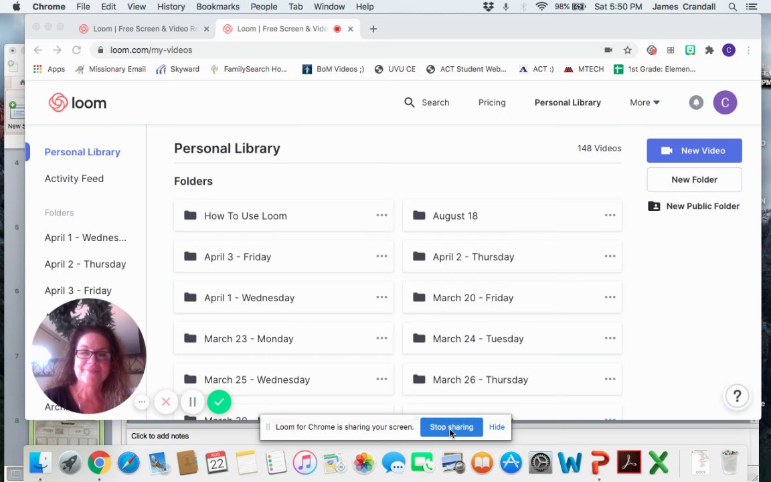The height and width of the screenshot is (482, 771).
Task: Open options for March 24 - Tuesday folder
Action: coord(610,338)
